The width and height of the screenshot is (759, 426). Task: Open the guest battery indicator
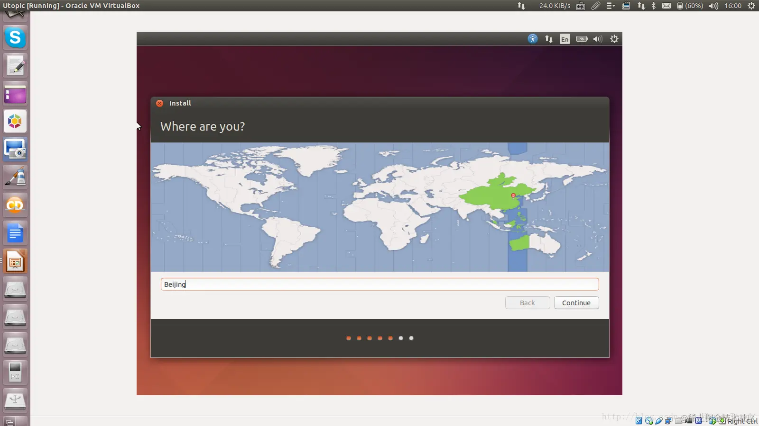(582, 39)
